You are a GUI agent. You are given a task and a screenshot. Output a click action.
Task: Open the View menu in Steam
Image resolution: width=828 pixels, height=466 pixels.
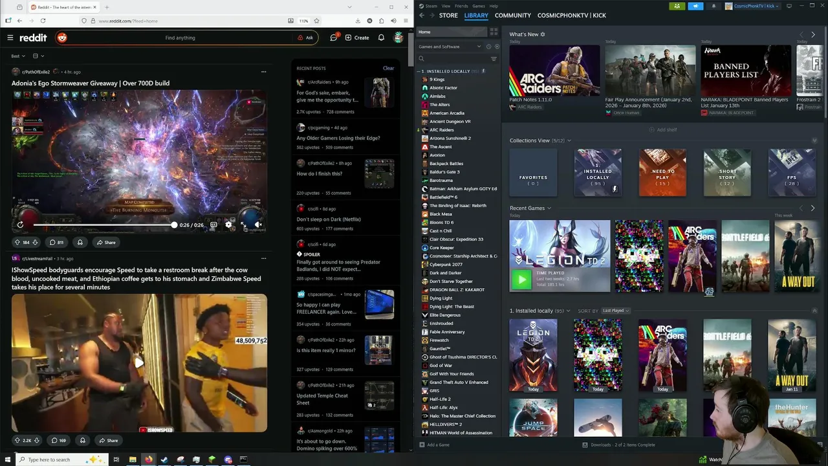point(446,6)
